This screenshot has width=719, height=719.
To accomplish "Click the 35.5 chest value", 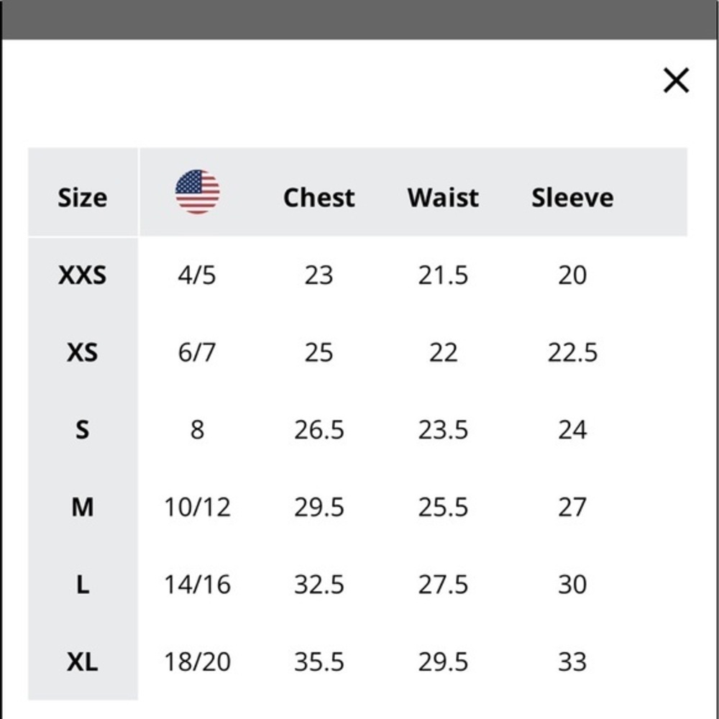I will coord(319,661).
